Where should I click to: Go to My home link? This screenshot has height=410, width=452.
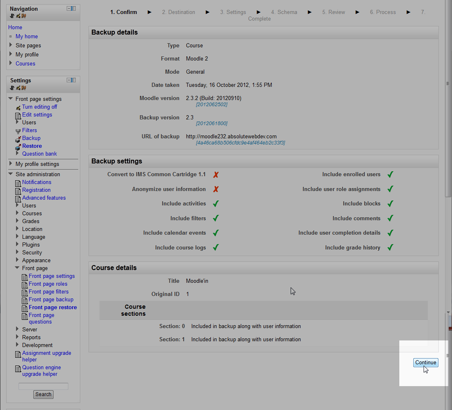pyautogui.click(x=26, y=37)
